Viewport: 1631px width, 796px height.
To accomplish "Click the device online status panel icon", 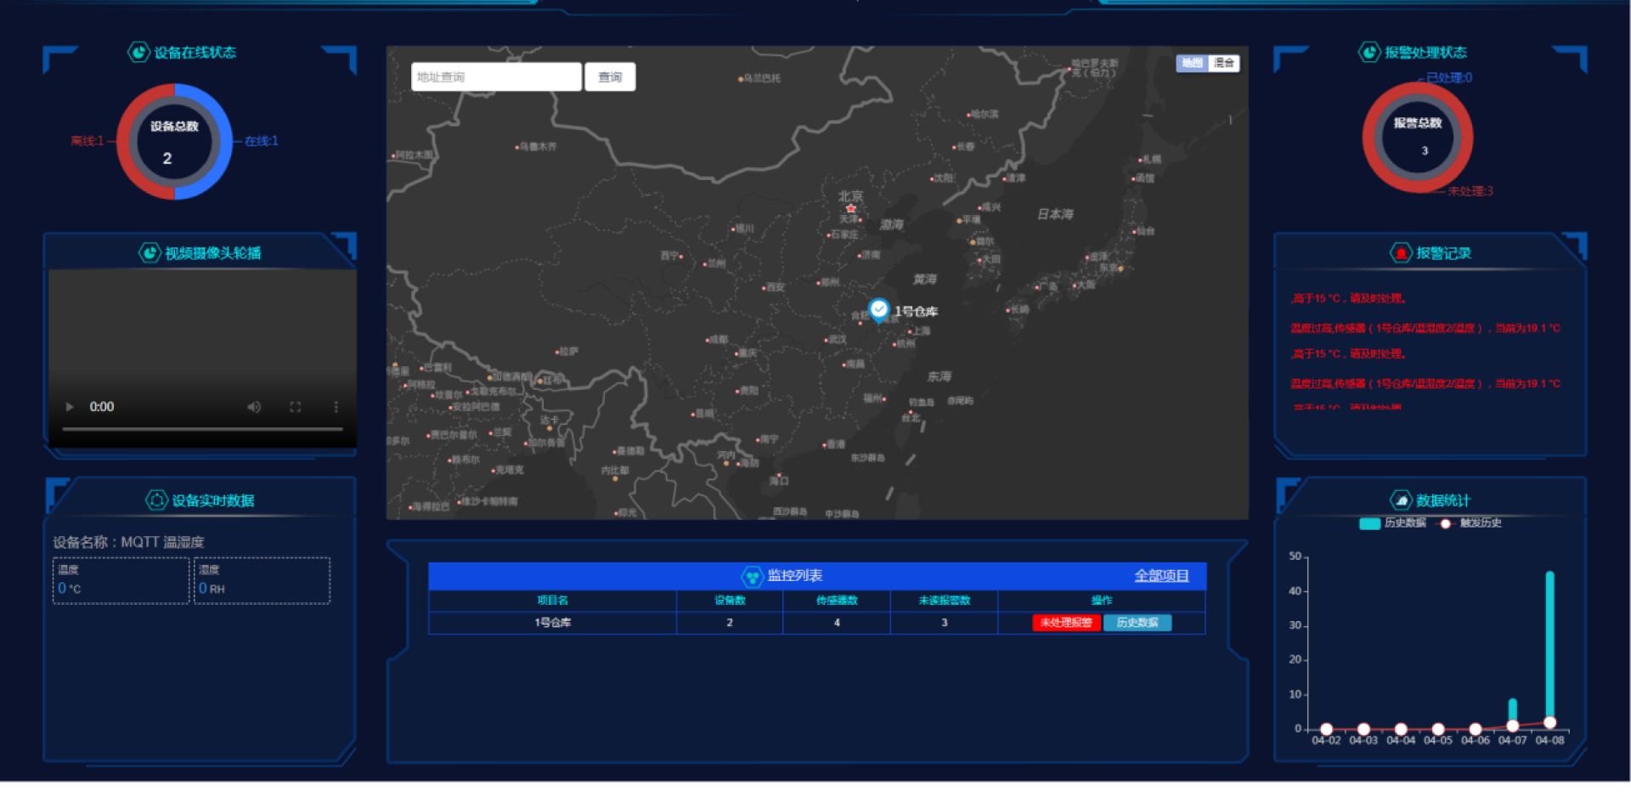I will [x=138, y=53].
